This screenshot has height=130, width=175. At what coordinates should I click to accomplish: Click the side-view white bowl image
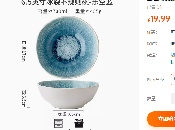(68, 94)
